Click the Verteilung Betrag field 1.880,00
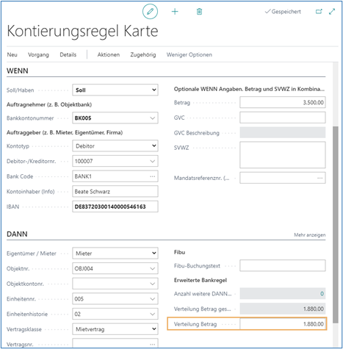The width and height of the screenshot is (343, 349). tap(283, 324)
